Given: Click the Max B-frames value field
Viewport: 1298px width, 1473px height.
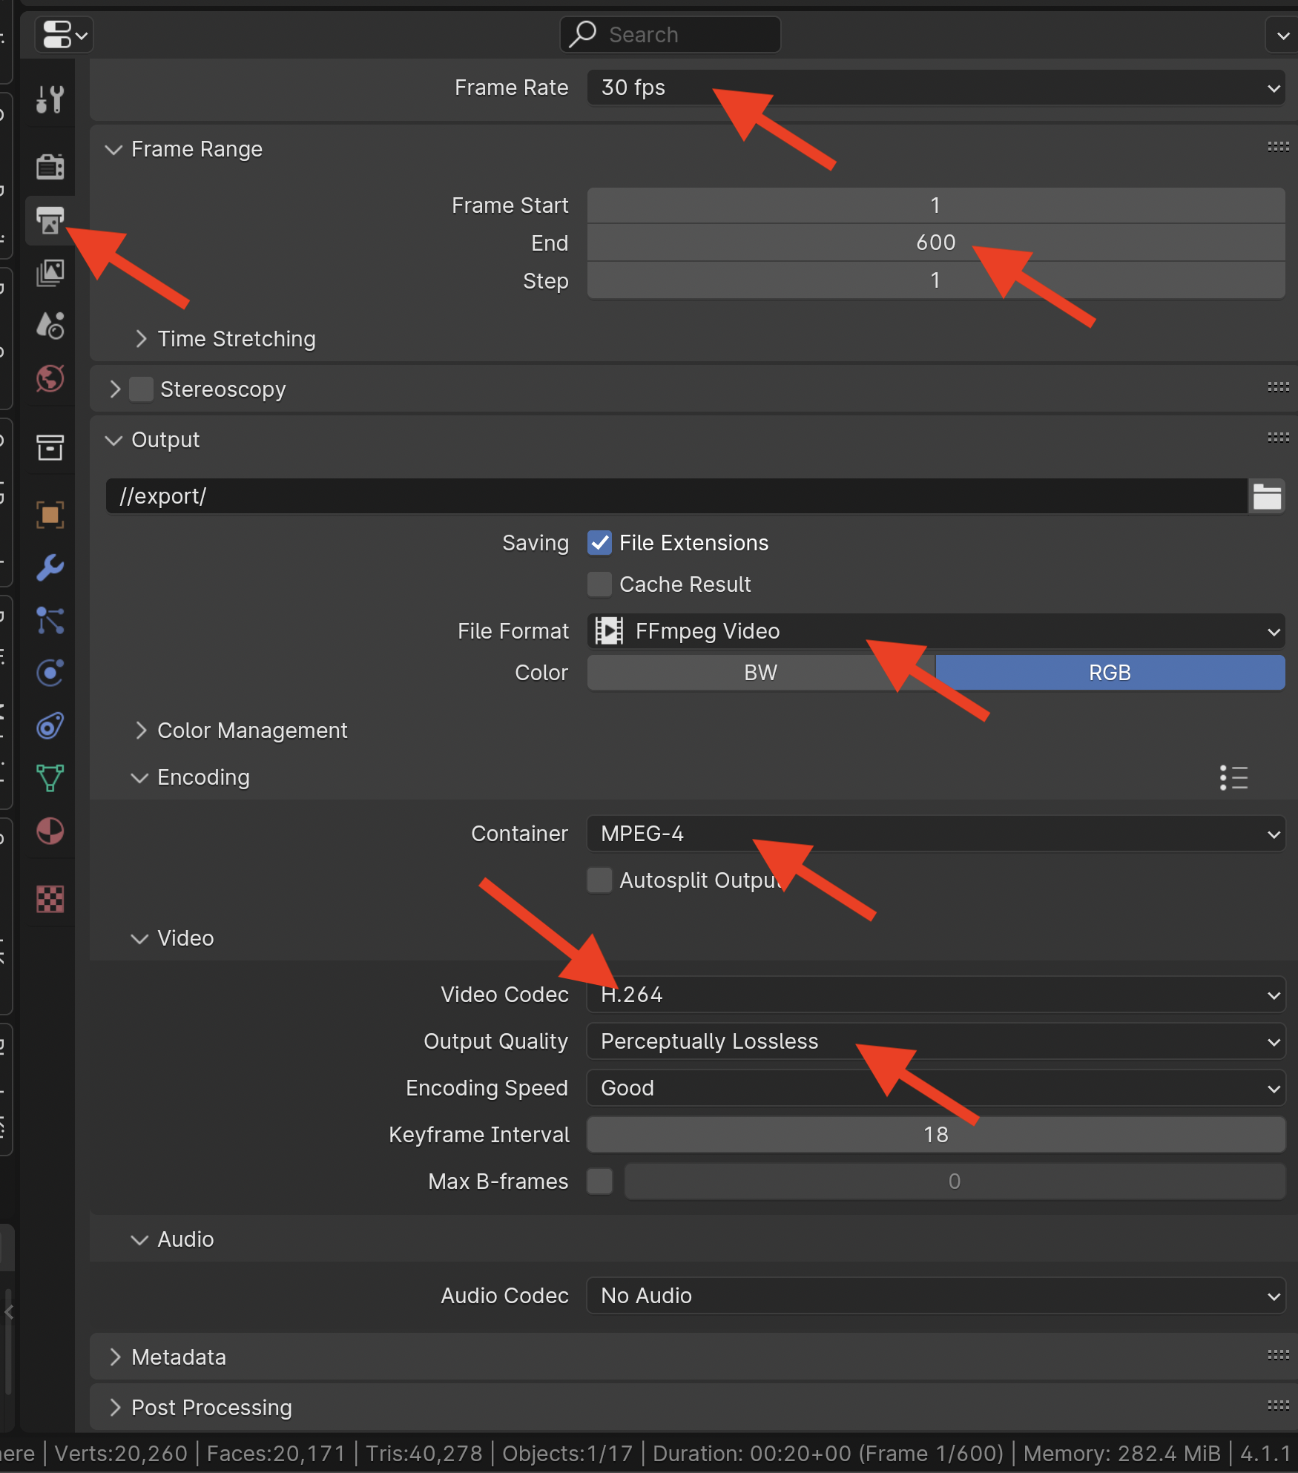Looking at the screenshot, I should pos(955,1182).
